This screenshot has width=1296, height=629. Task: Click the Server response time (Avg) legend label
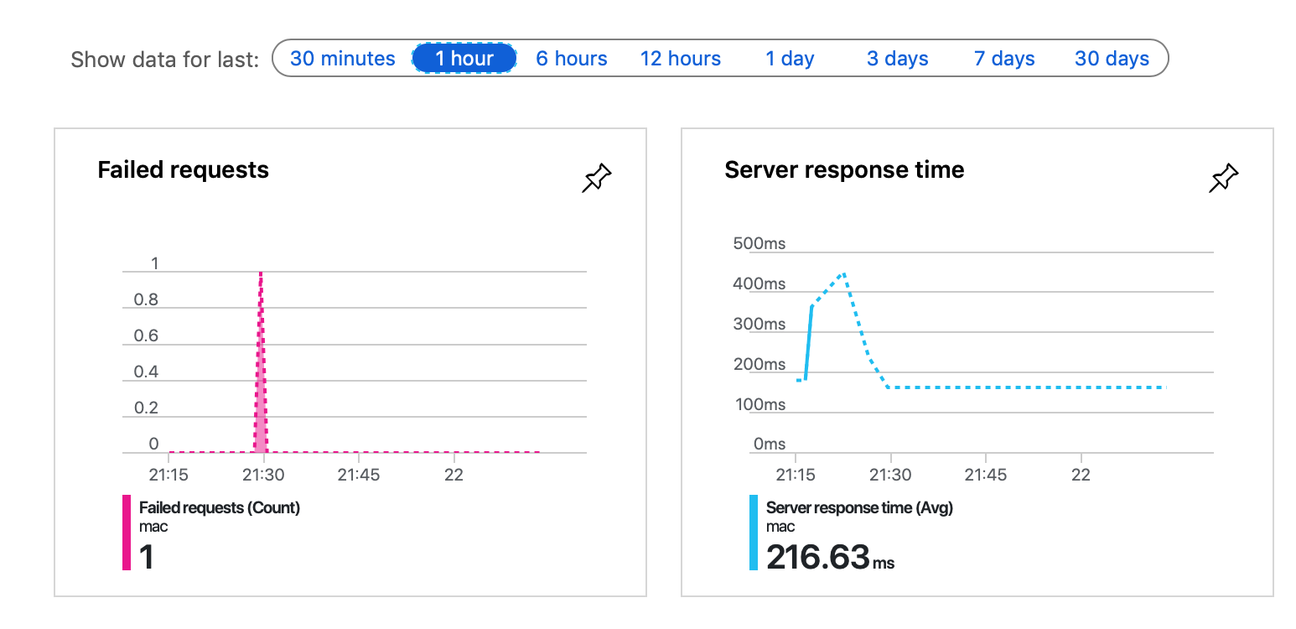click(858, 507)
